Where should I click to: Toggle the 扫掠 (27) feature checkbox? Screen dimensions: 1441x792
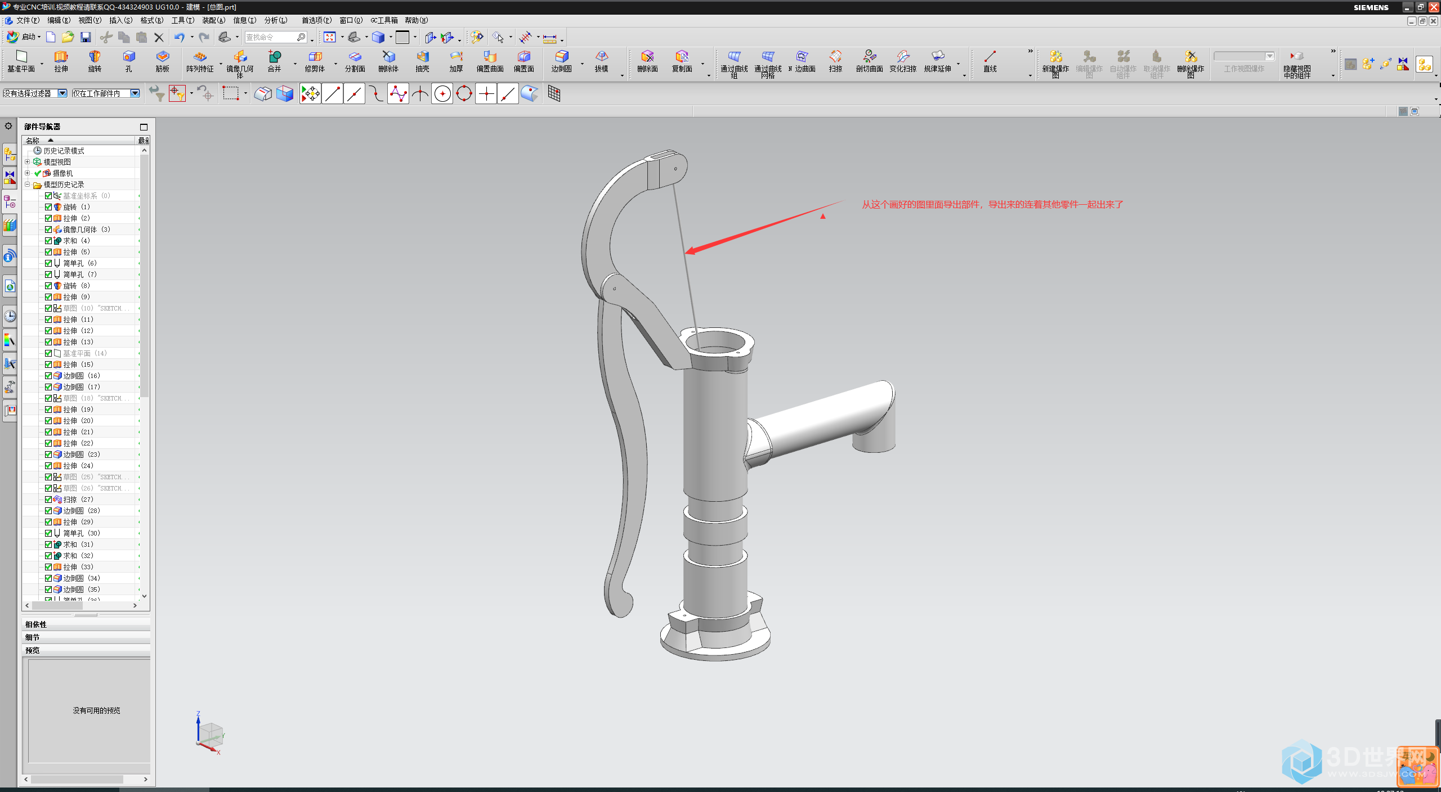tap(48, 499)
